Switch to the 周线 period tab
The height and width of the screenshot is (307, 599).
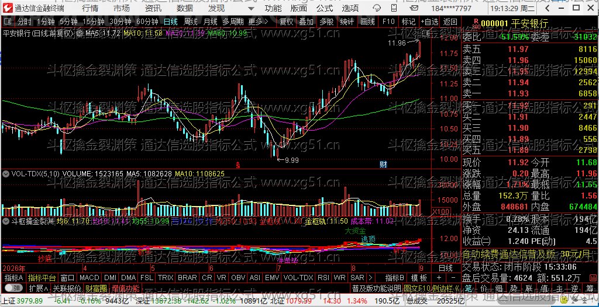click(x=191, y=22)
